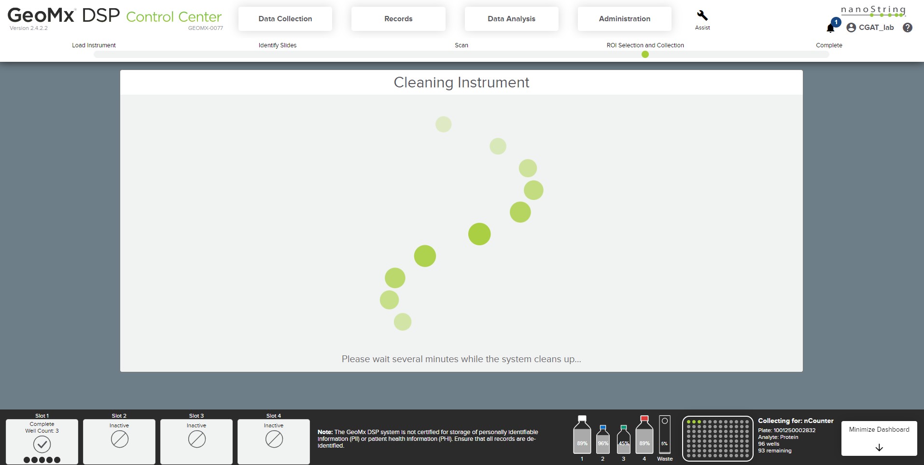This screenshot has width=924, height=465.
Task: Click the Complete step label
Action: (829, 45)
